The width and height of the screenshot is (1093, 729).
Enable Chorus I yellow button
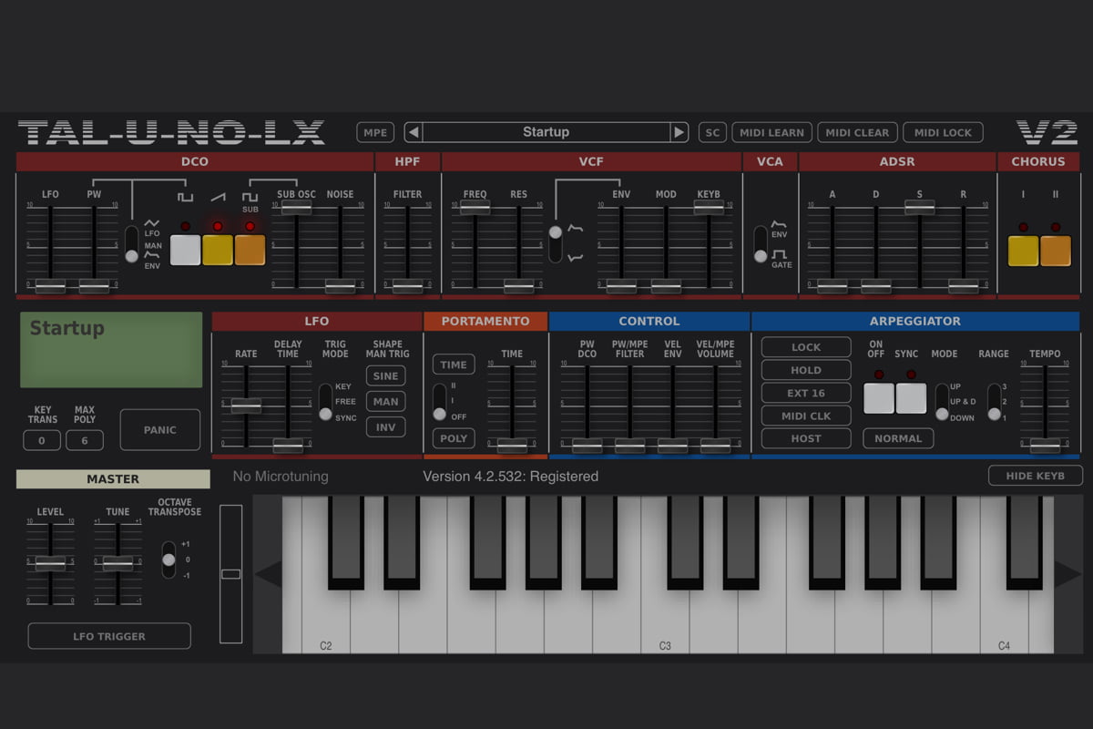(x=1023, y=251)
